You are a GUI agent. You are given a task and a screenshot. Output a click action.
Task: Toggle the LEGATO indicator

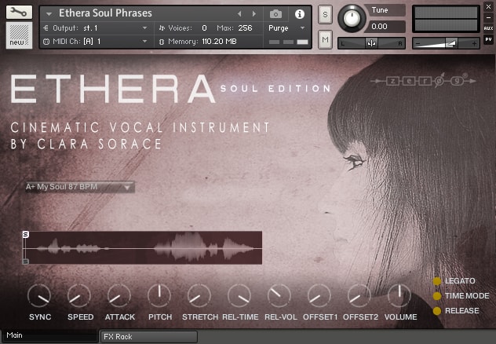pos(437,281)
